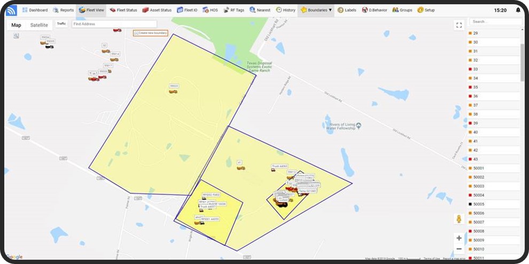The width and height of the screenshot is (529, 264).
Task: Click truck icon labeled 41 on map
Action: tap(240, 168)
